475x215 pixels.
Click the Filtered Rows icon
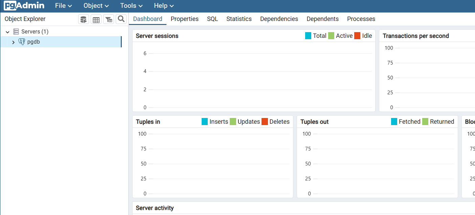point(109,19)
